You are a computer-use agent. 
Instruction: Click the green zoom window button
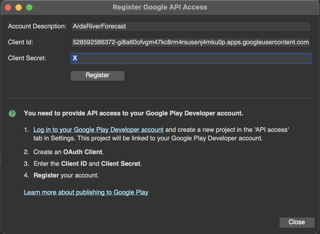pos(29,7)
